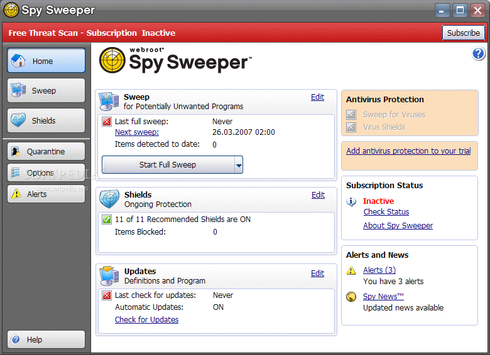490x355 pixels.
Task: Follow the Check for Updates link
Action: pyautogui.click(x=146, y=320)
